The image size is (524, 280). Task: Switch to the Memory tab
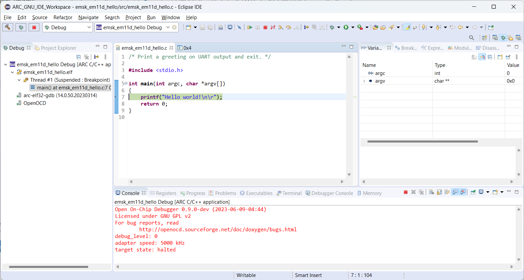(369, 193)
